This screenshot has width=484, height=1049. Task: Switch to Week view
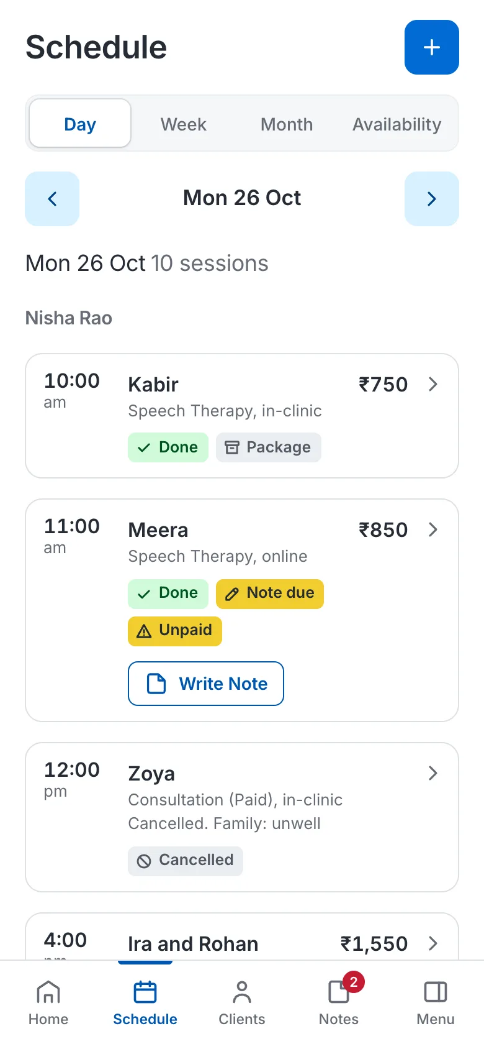pyautogui.click(x=184, y=124)
